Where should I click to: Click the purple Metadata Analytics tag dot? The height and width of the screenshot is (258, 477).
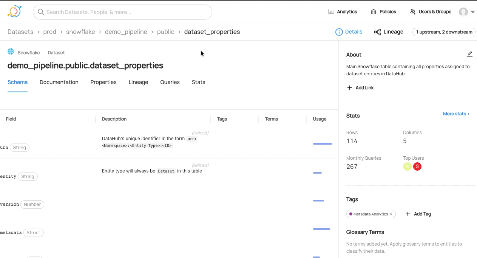tap(351, 214)
